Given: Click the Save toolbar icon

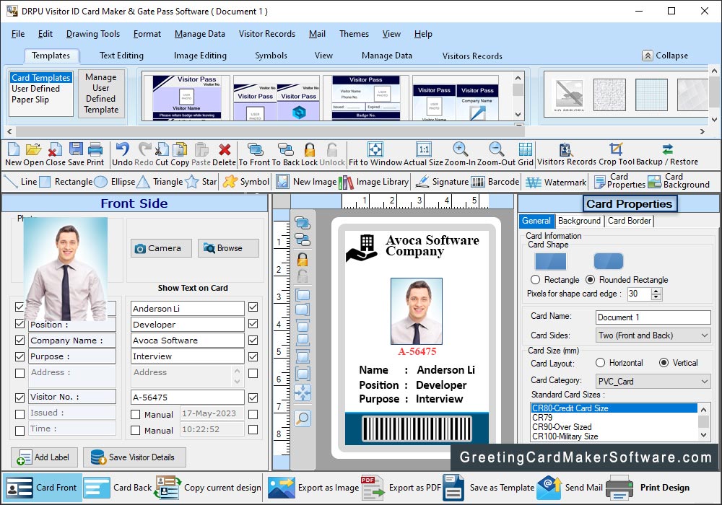Looking at the screenshot, I should tap(76, 149).
